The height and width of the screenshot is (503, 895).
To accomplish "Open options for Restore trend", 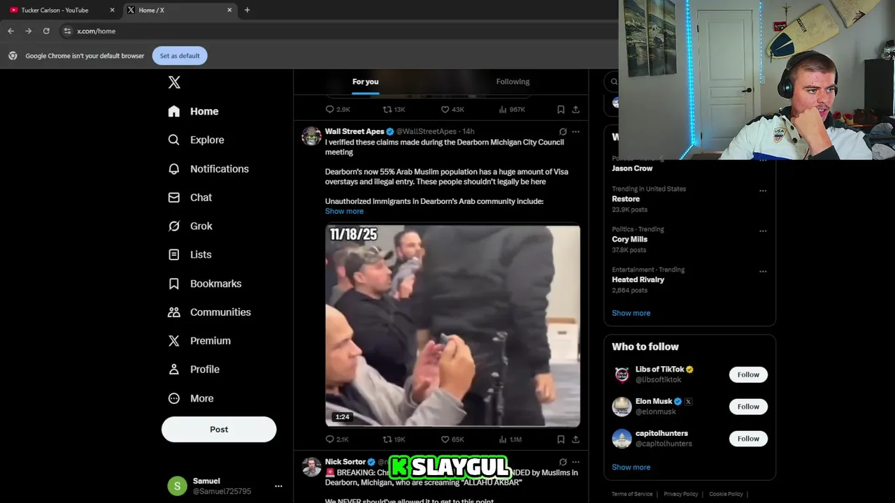I will 763,190.
